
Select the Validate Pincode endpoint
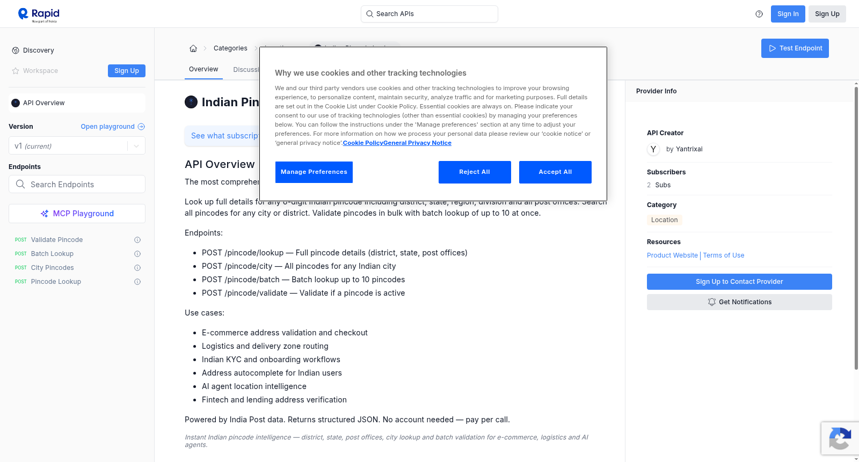pyautogui.click(x=57, y=240)
